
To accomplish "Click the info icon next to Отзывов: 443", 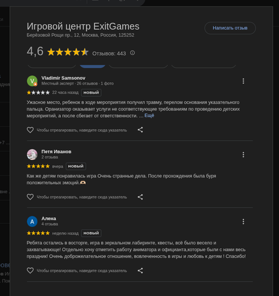I will point(133,53).
